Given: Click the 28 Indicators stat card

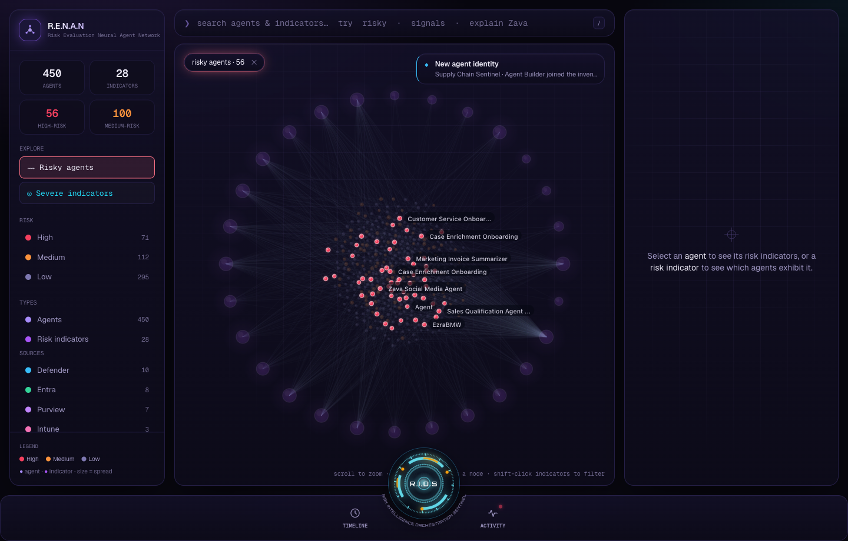Looking at the screenshot, I should pos(122,77).
